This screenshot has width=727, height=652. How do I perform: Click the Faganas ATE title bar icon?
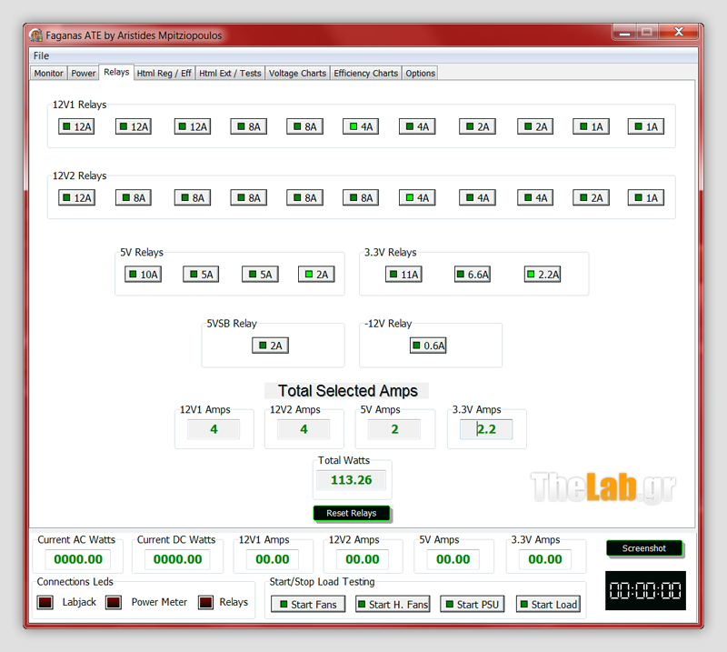tap(35, 35)
